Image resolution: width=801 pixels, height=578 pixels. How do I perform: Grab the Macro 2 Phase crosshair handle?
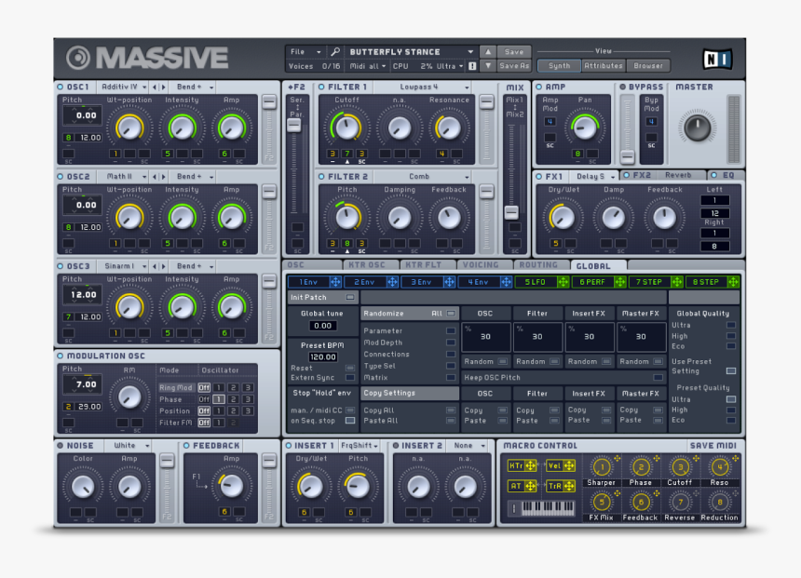tap(657, 459)
